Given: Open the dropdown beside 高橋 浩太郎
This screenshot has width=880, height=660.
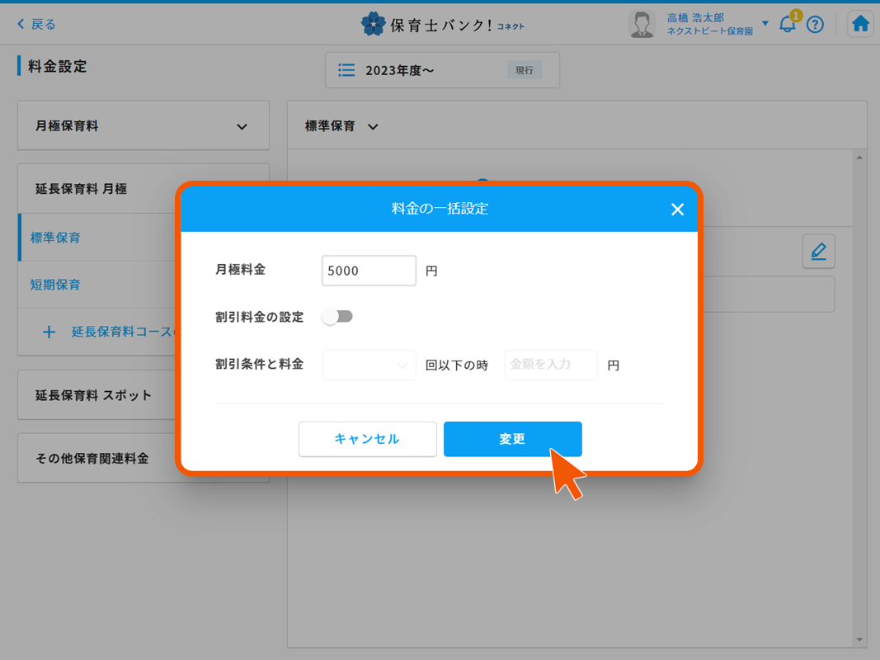Looking at the screenshot, I should point(765,23).
